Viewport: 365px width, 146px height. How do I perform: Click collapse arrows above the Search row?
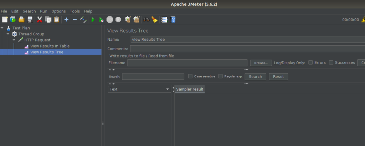pyautogui.click(x=112, y=70)
